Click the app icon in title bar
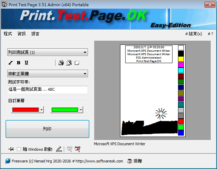The width and height of the screenshot is (217, 169). point(4,4)
